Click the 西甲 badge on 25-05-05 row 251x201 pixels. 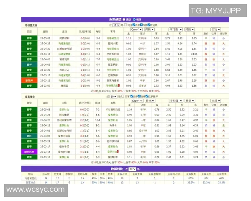29,109
